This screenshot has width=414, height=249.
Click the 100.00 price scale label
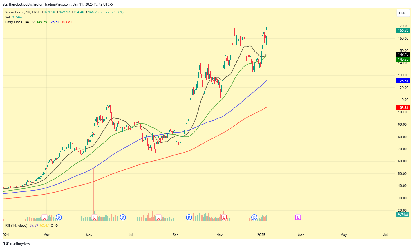click(x=403, y=112)
